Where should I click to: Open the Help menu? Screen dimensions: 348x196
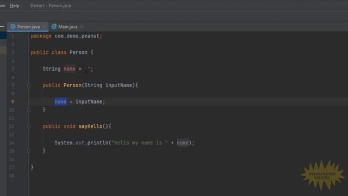point(15,6)
